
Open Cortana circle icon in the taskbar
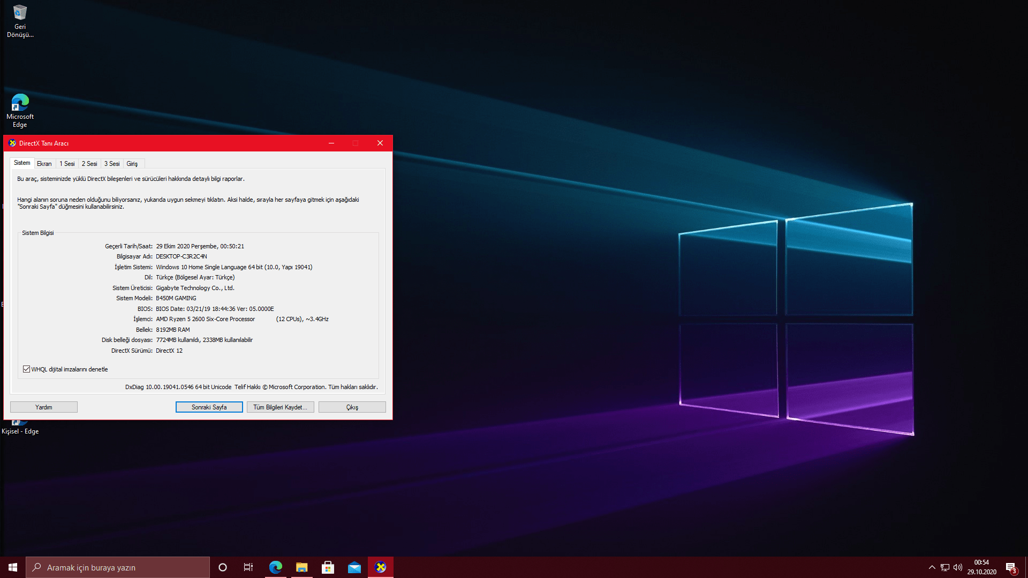click(223, 567)
